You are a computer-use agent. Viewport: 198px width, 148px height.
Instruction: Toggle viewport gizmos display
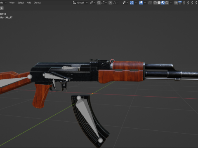[x=132, y=2]
